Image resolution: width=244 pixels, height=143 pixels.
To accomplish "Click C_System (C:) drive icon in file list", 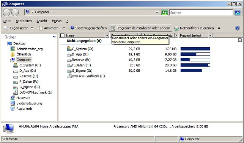I will click(x=69, y=49).
